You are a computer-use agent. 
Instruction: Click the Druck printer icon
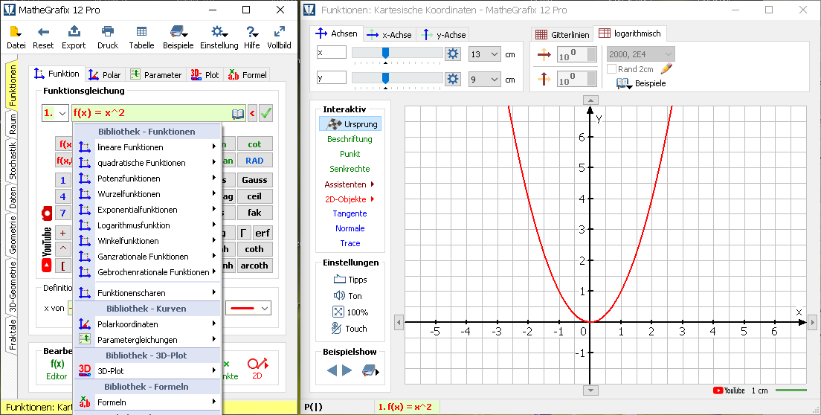click(x=108, y=31)
